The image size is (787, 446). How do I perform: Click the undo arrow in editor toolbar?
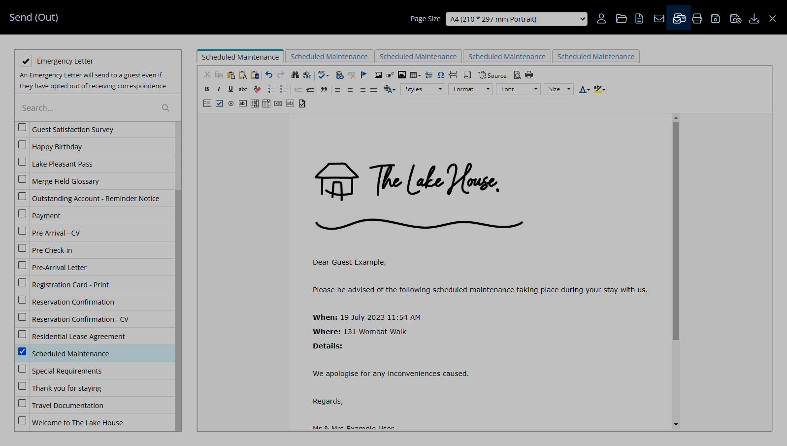pos(269,75)
